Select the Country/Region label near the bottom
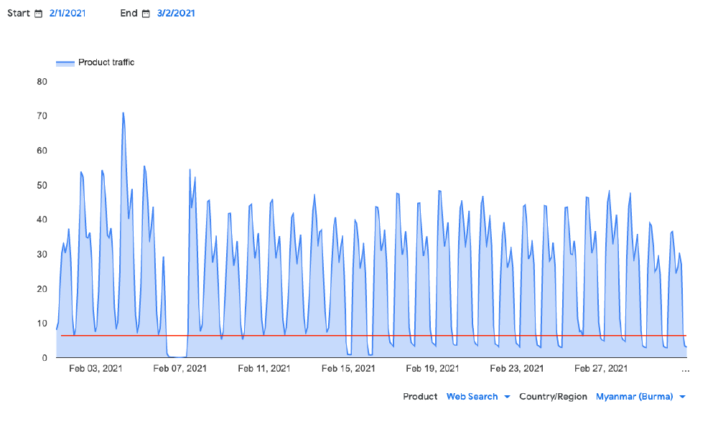 pyautogui.click(x=553, y=396)
